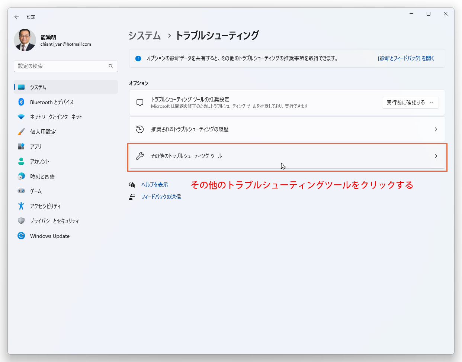Click the ヘルプを表示 link

155,185
